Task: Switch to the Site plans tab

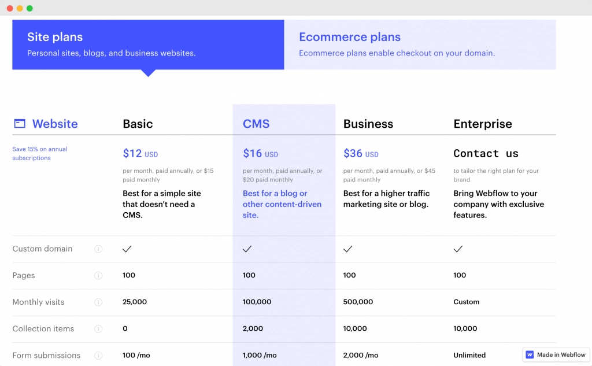Action: pos(148,45)
